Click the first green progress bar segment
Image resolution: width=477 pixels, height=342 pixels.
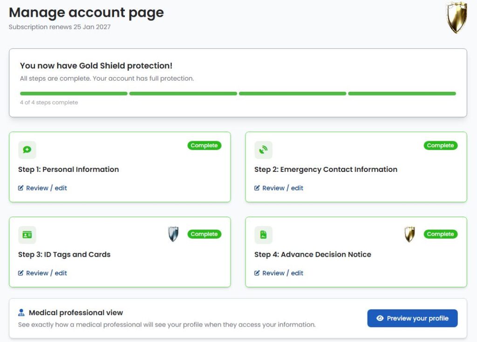coord(74,94)
